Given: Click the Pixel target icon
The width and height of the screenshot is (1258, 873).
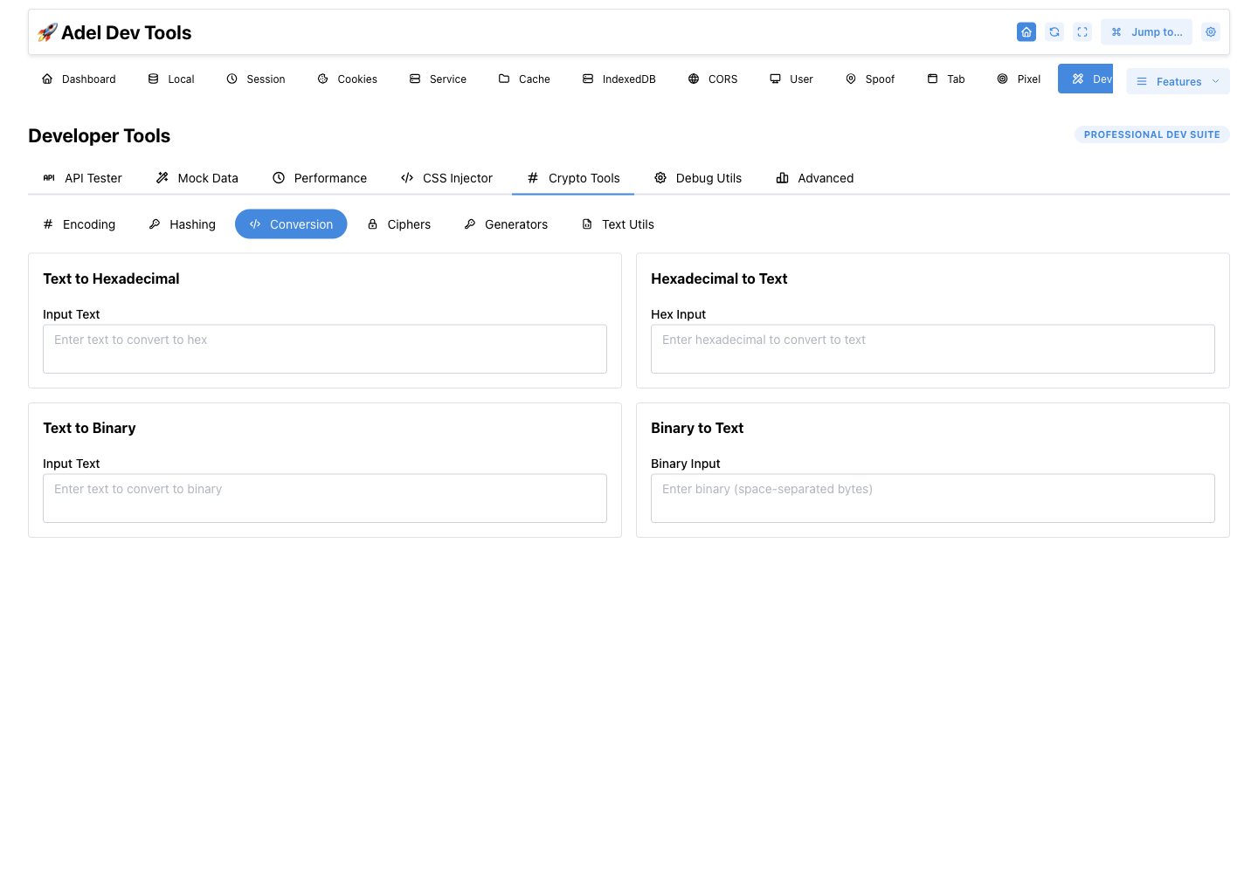Looking at the screenshot, I should pos(1003,79).
